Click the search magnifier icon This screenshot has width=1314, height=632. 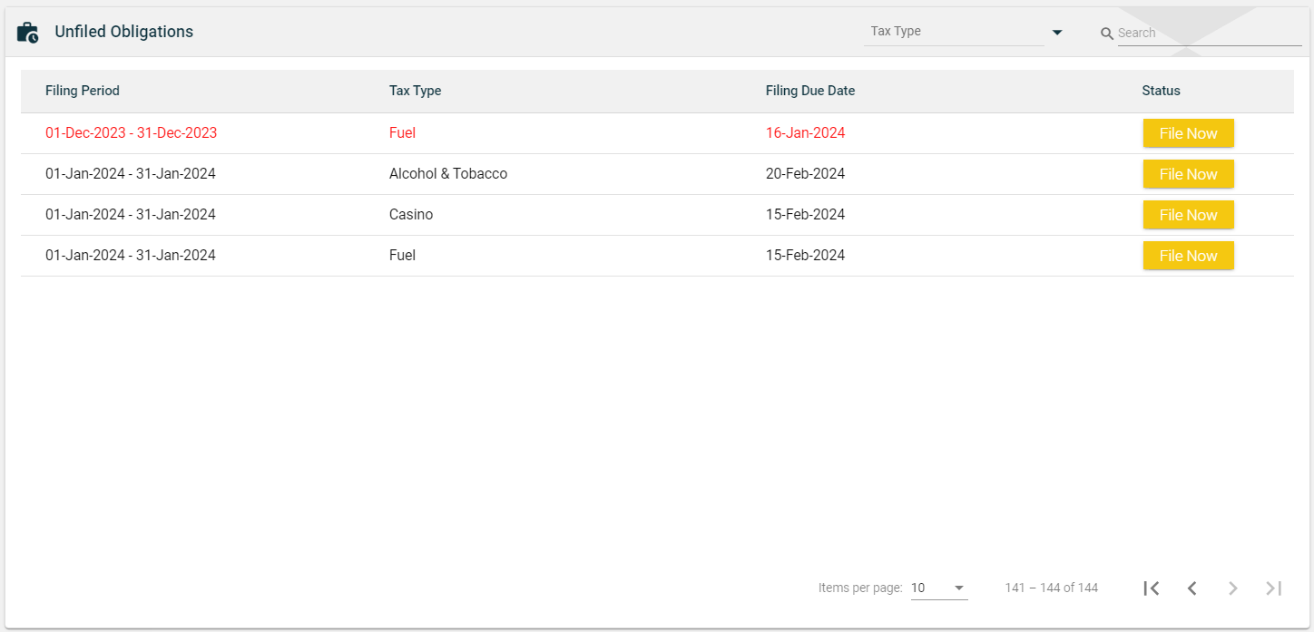[x=1106, y=34]
